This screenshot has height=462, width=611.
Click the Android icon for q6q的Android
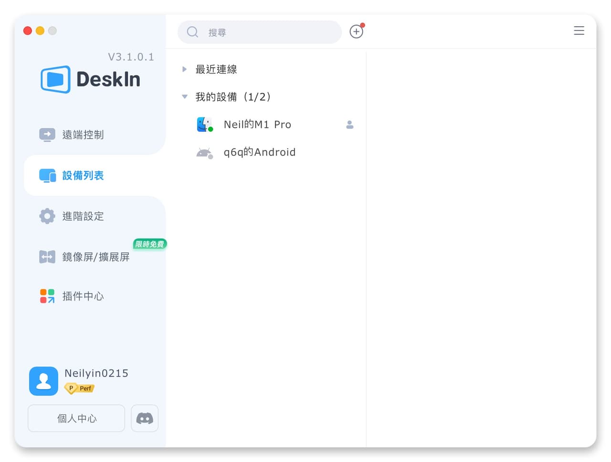pyautogui.click(x=204, y=153)
